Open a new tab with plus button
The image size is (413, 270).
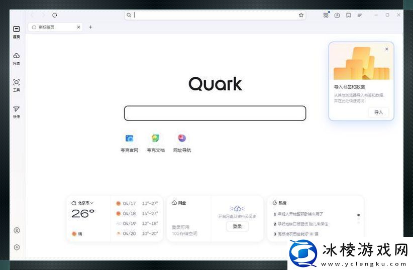(90, 27)
